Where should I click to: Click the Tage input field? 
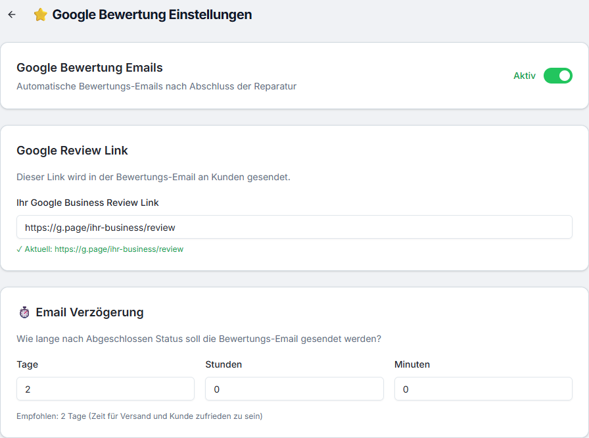(105, 389)
